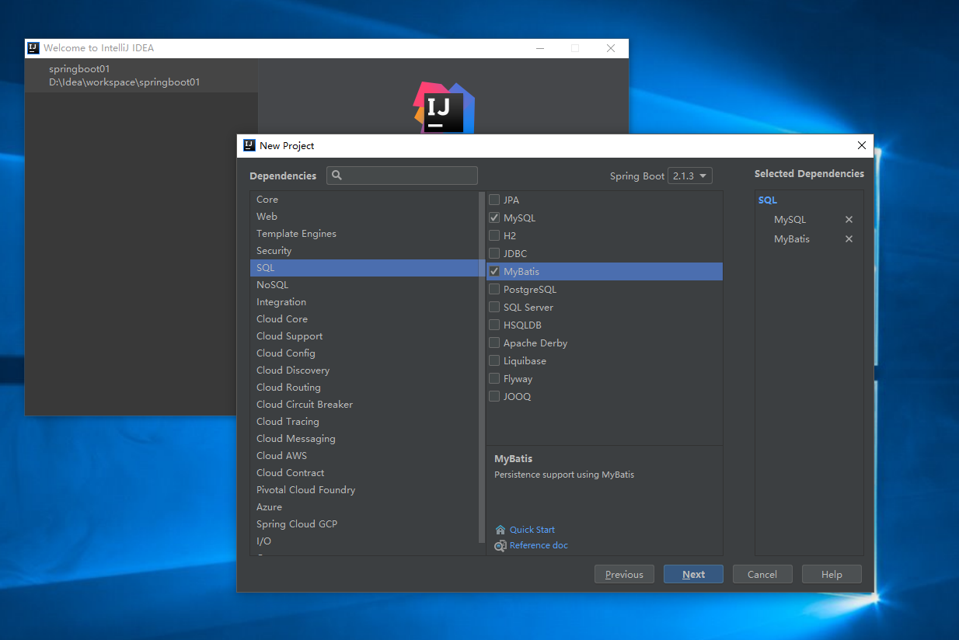Enable the HSQLDB dependency
The height and width of the screenshot is (640, 959).
pos(494,325)
